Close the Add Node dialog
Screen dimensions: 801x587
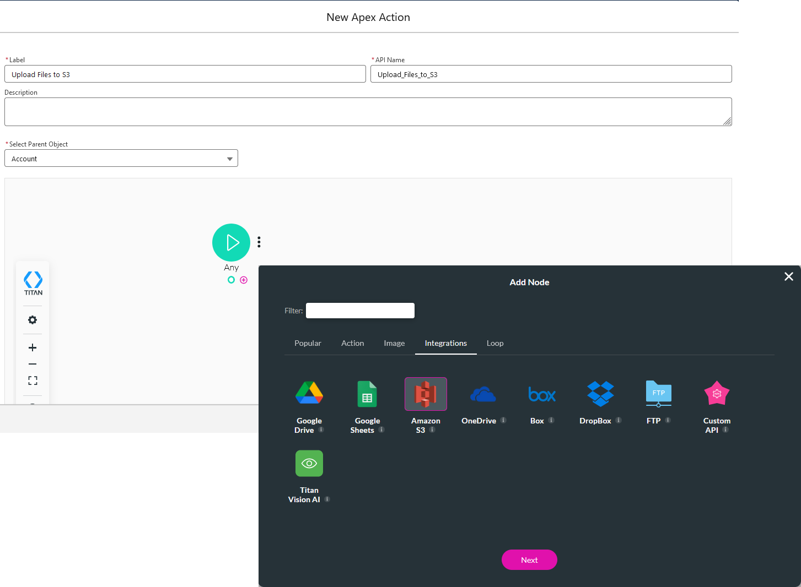click(x=789, y=276)
